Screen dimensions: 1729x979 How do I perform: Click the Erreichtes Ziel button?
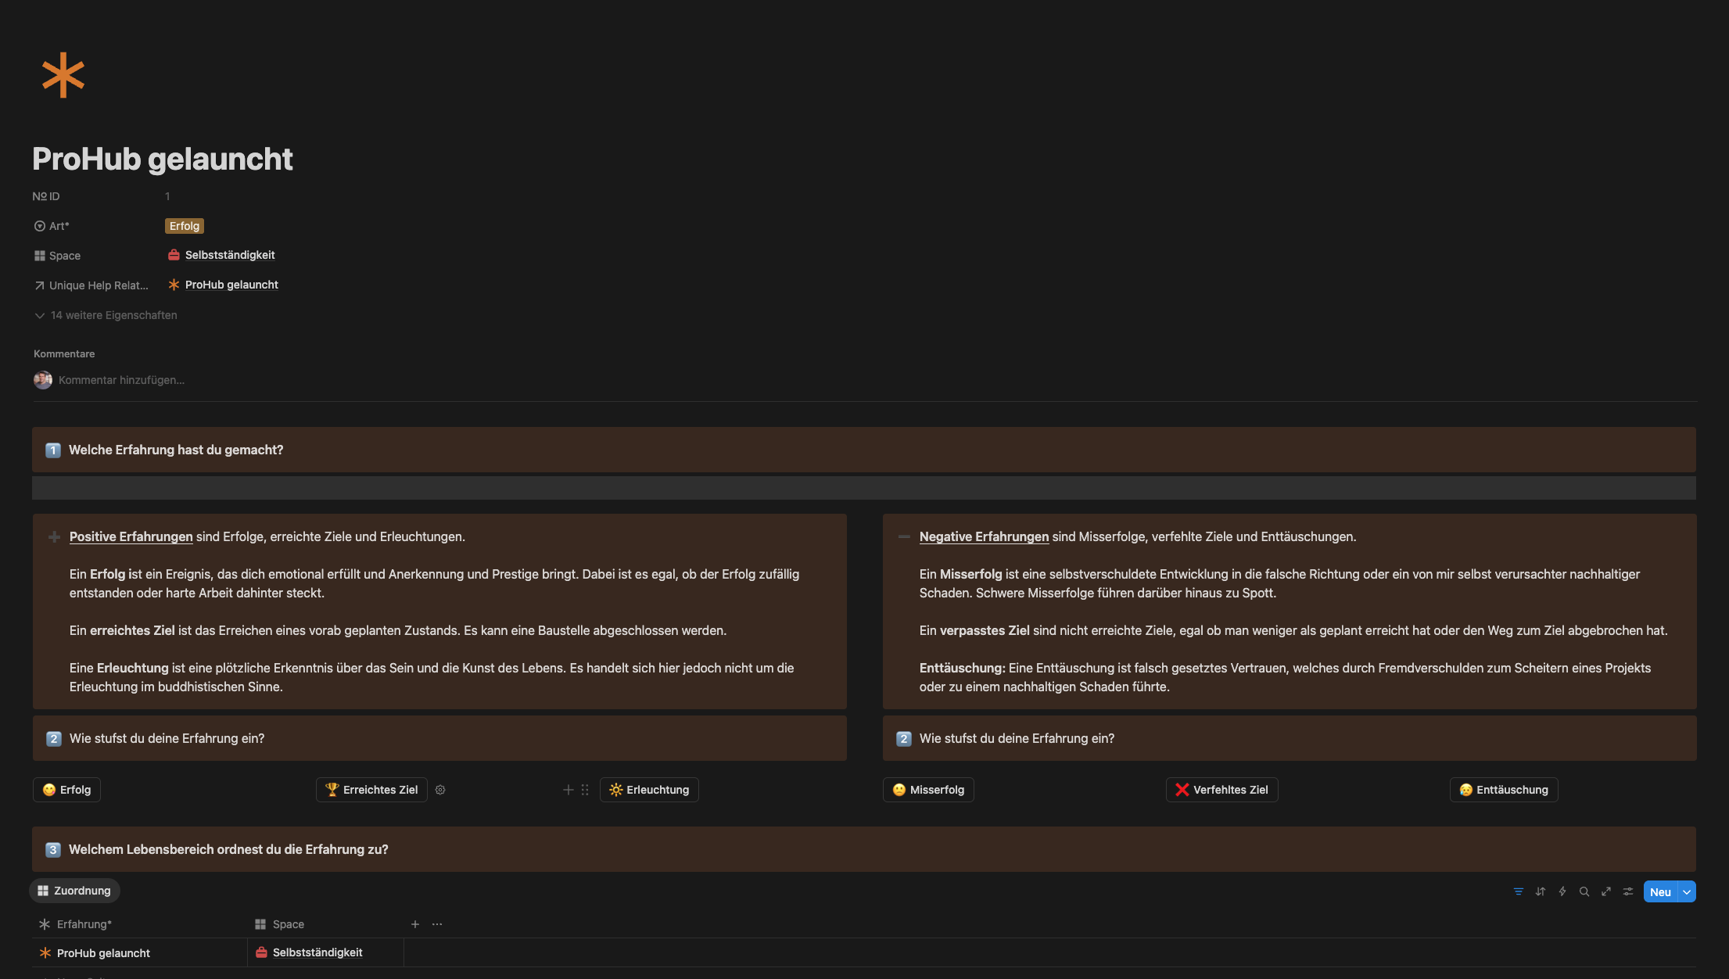tap(371, 790)
